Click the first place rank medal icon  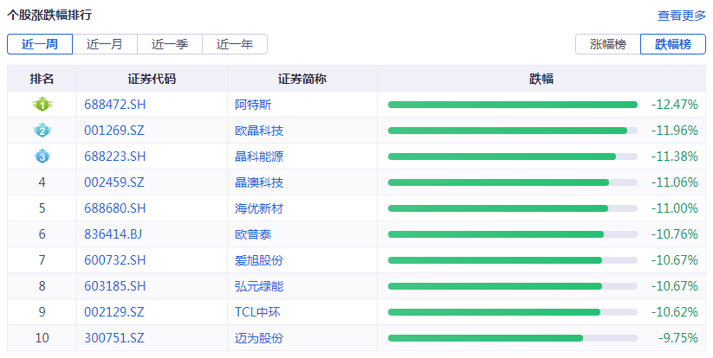(x=42, y=105)
